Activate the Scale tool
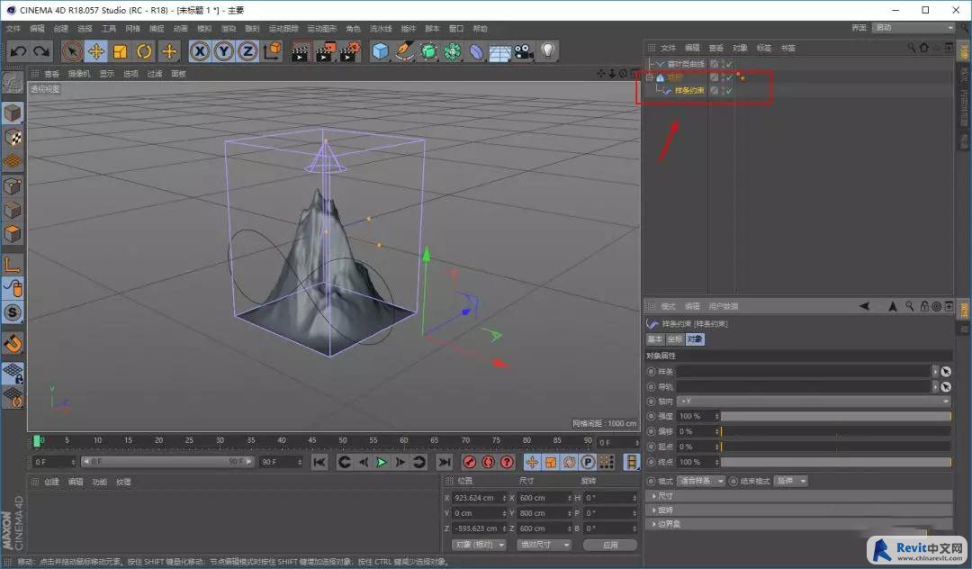Image resolution: width=972 pixels, height=569 pixels. 121,51
